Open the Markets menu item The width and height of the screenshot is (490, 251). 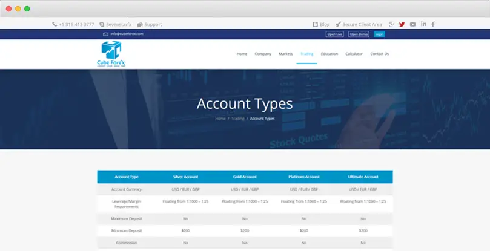click(x=285, y=54)
